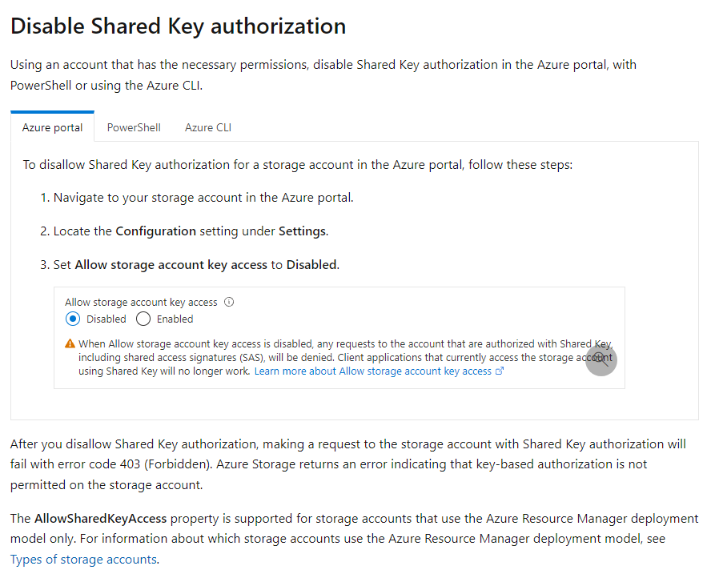Image resolution: width=711 pixels, height=578 pixels.
Task: Click the orange warning triangle icon
Action: pos(70,344)
